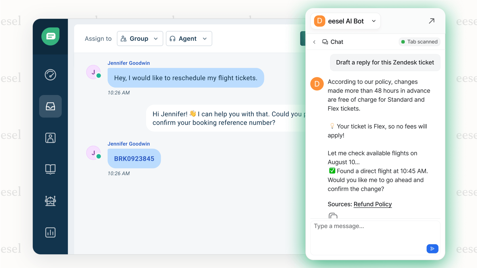Expand the Group assignment dropdown

[x=140, y=39]
